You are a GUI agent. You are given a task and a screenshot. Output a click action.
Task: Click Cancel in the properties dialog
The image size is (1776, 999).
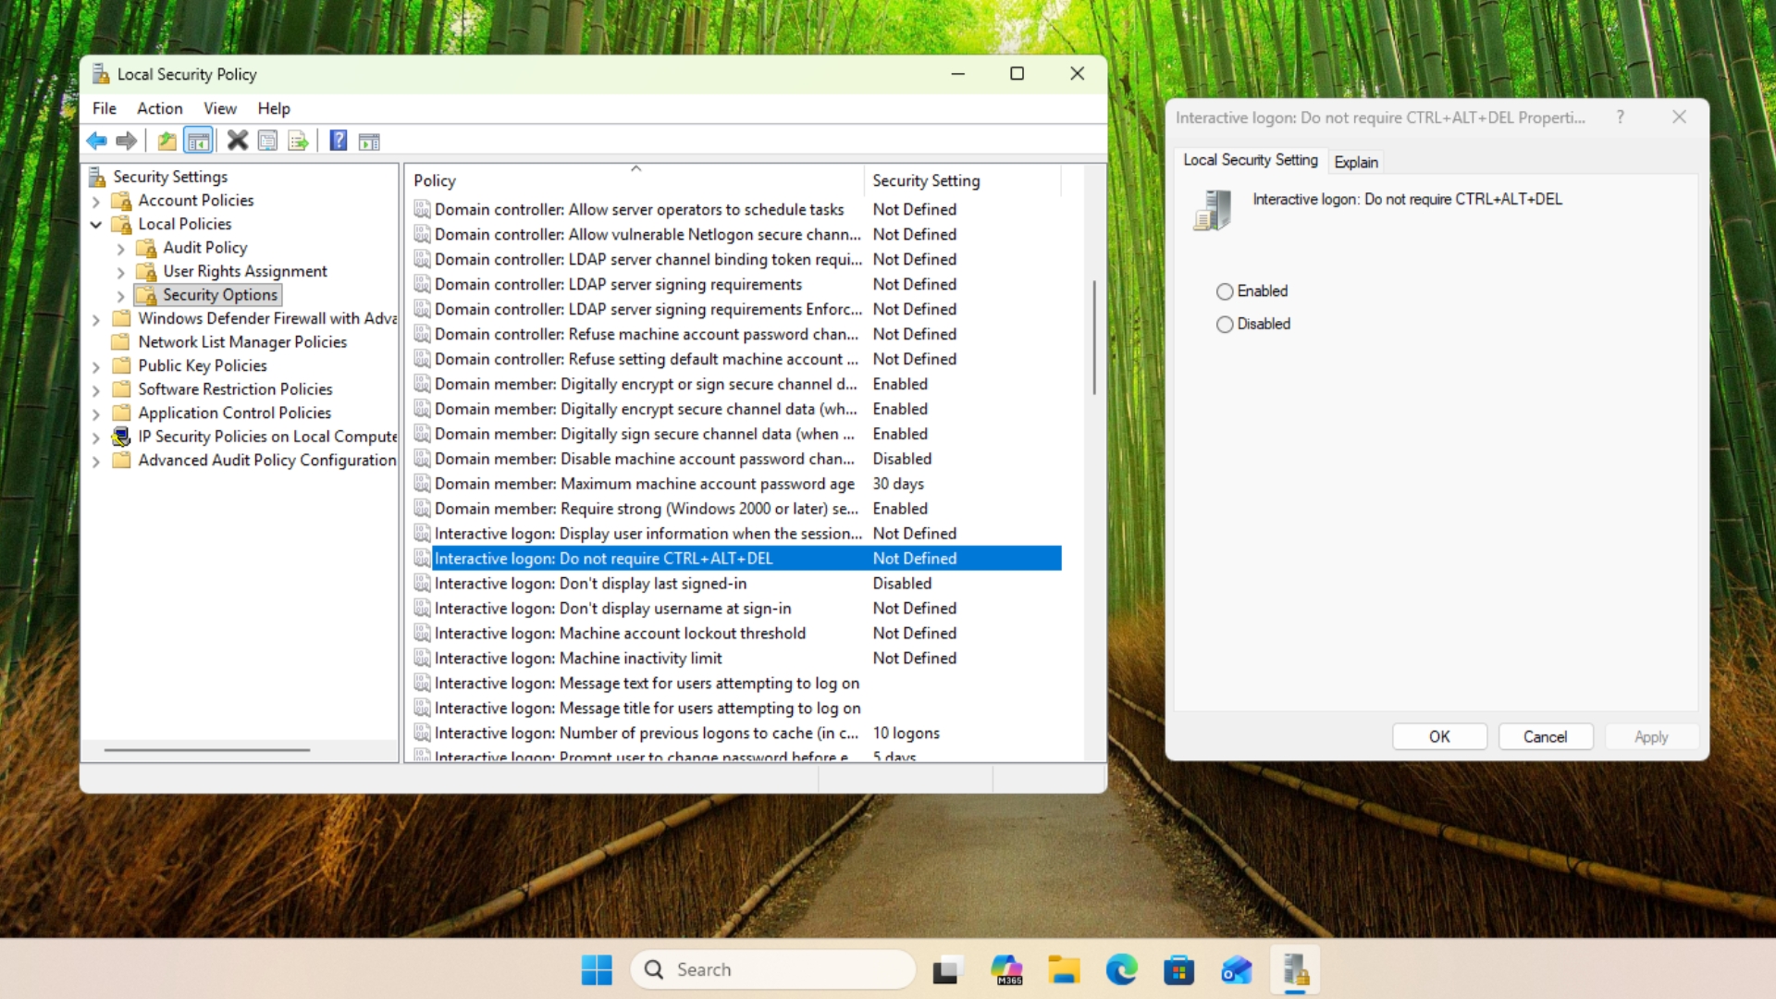click(1545, 737)
